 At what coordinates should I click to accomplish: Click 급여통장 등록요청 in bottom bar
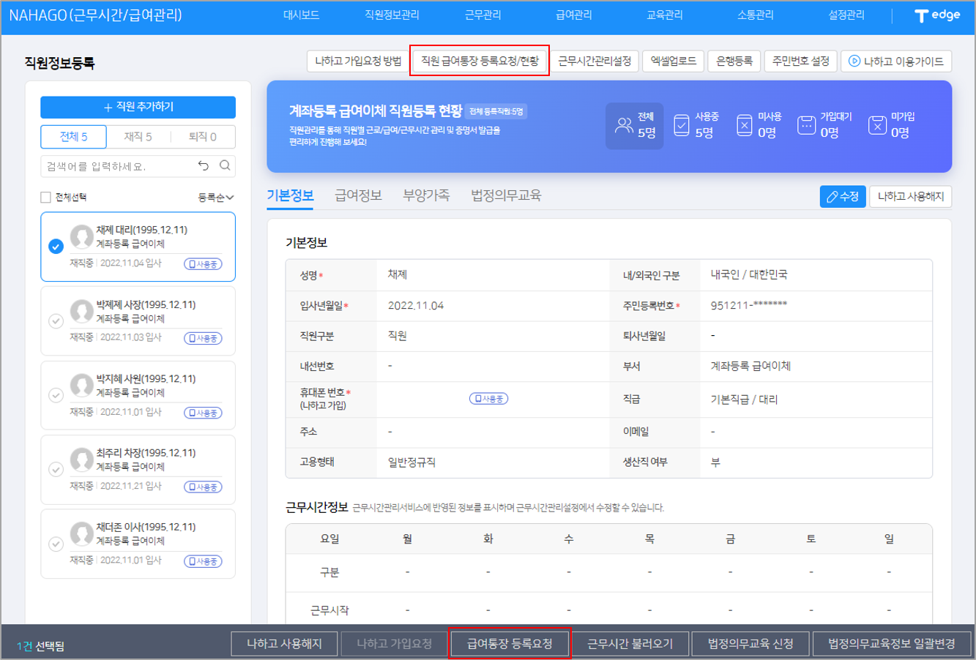pyautogui.click(x=510, y=644)
